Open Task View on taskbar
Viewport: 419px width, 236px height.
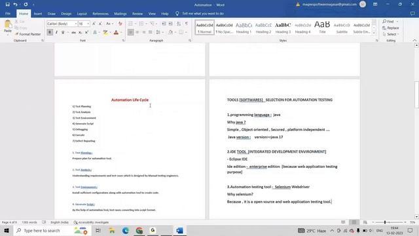(98, 230)
